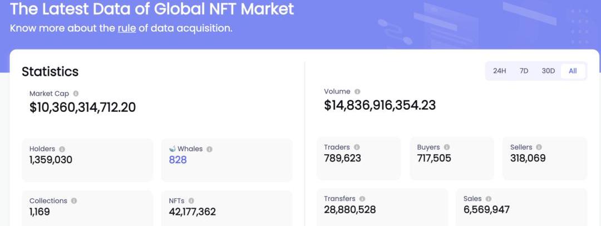Select the All time range tab

(x=573, y=71)
